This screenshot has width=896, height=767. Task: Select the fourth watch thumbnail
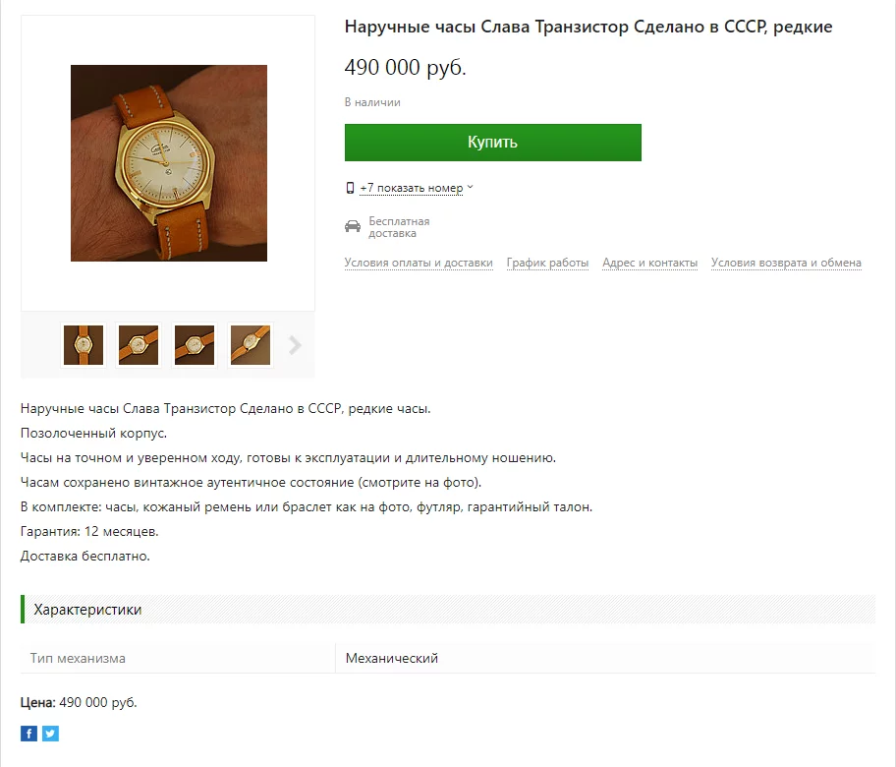(x=251, y=345)
